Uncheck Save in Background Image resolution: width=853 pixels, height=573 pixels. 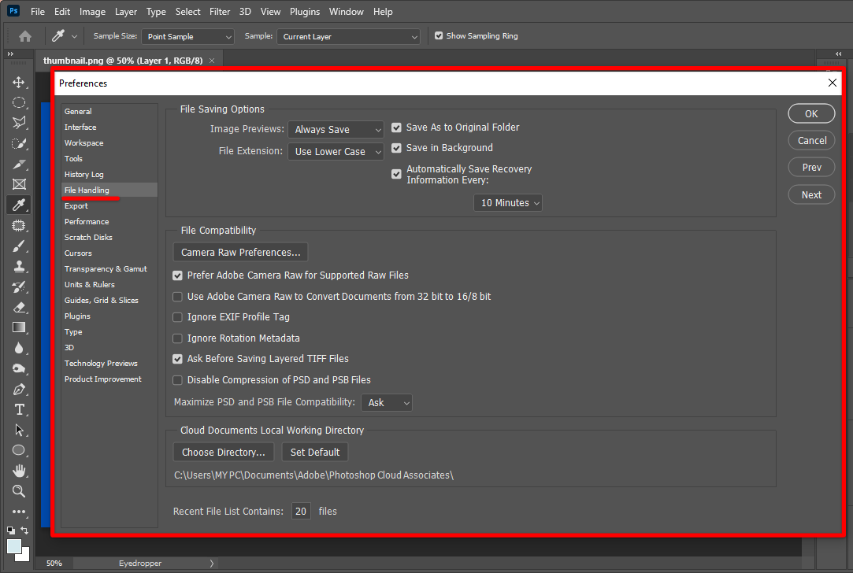tap(397, 148)
